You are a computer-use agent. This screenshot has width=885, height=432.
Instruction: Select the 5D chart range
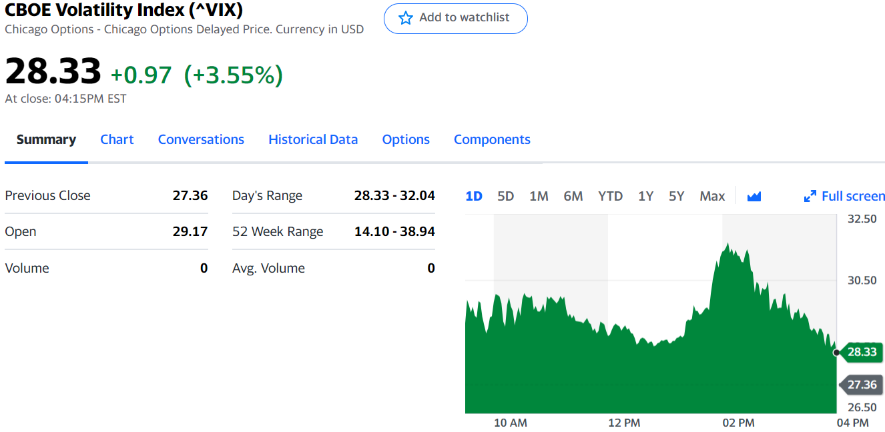[506, 196]
